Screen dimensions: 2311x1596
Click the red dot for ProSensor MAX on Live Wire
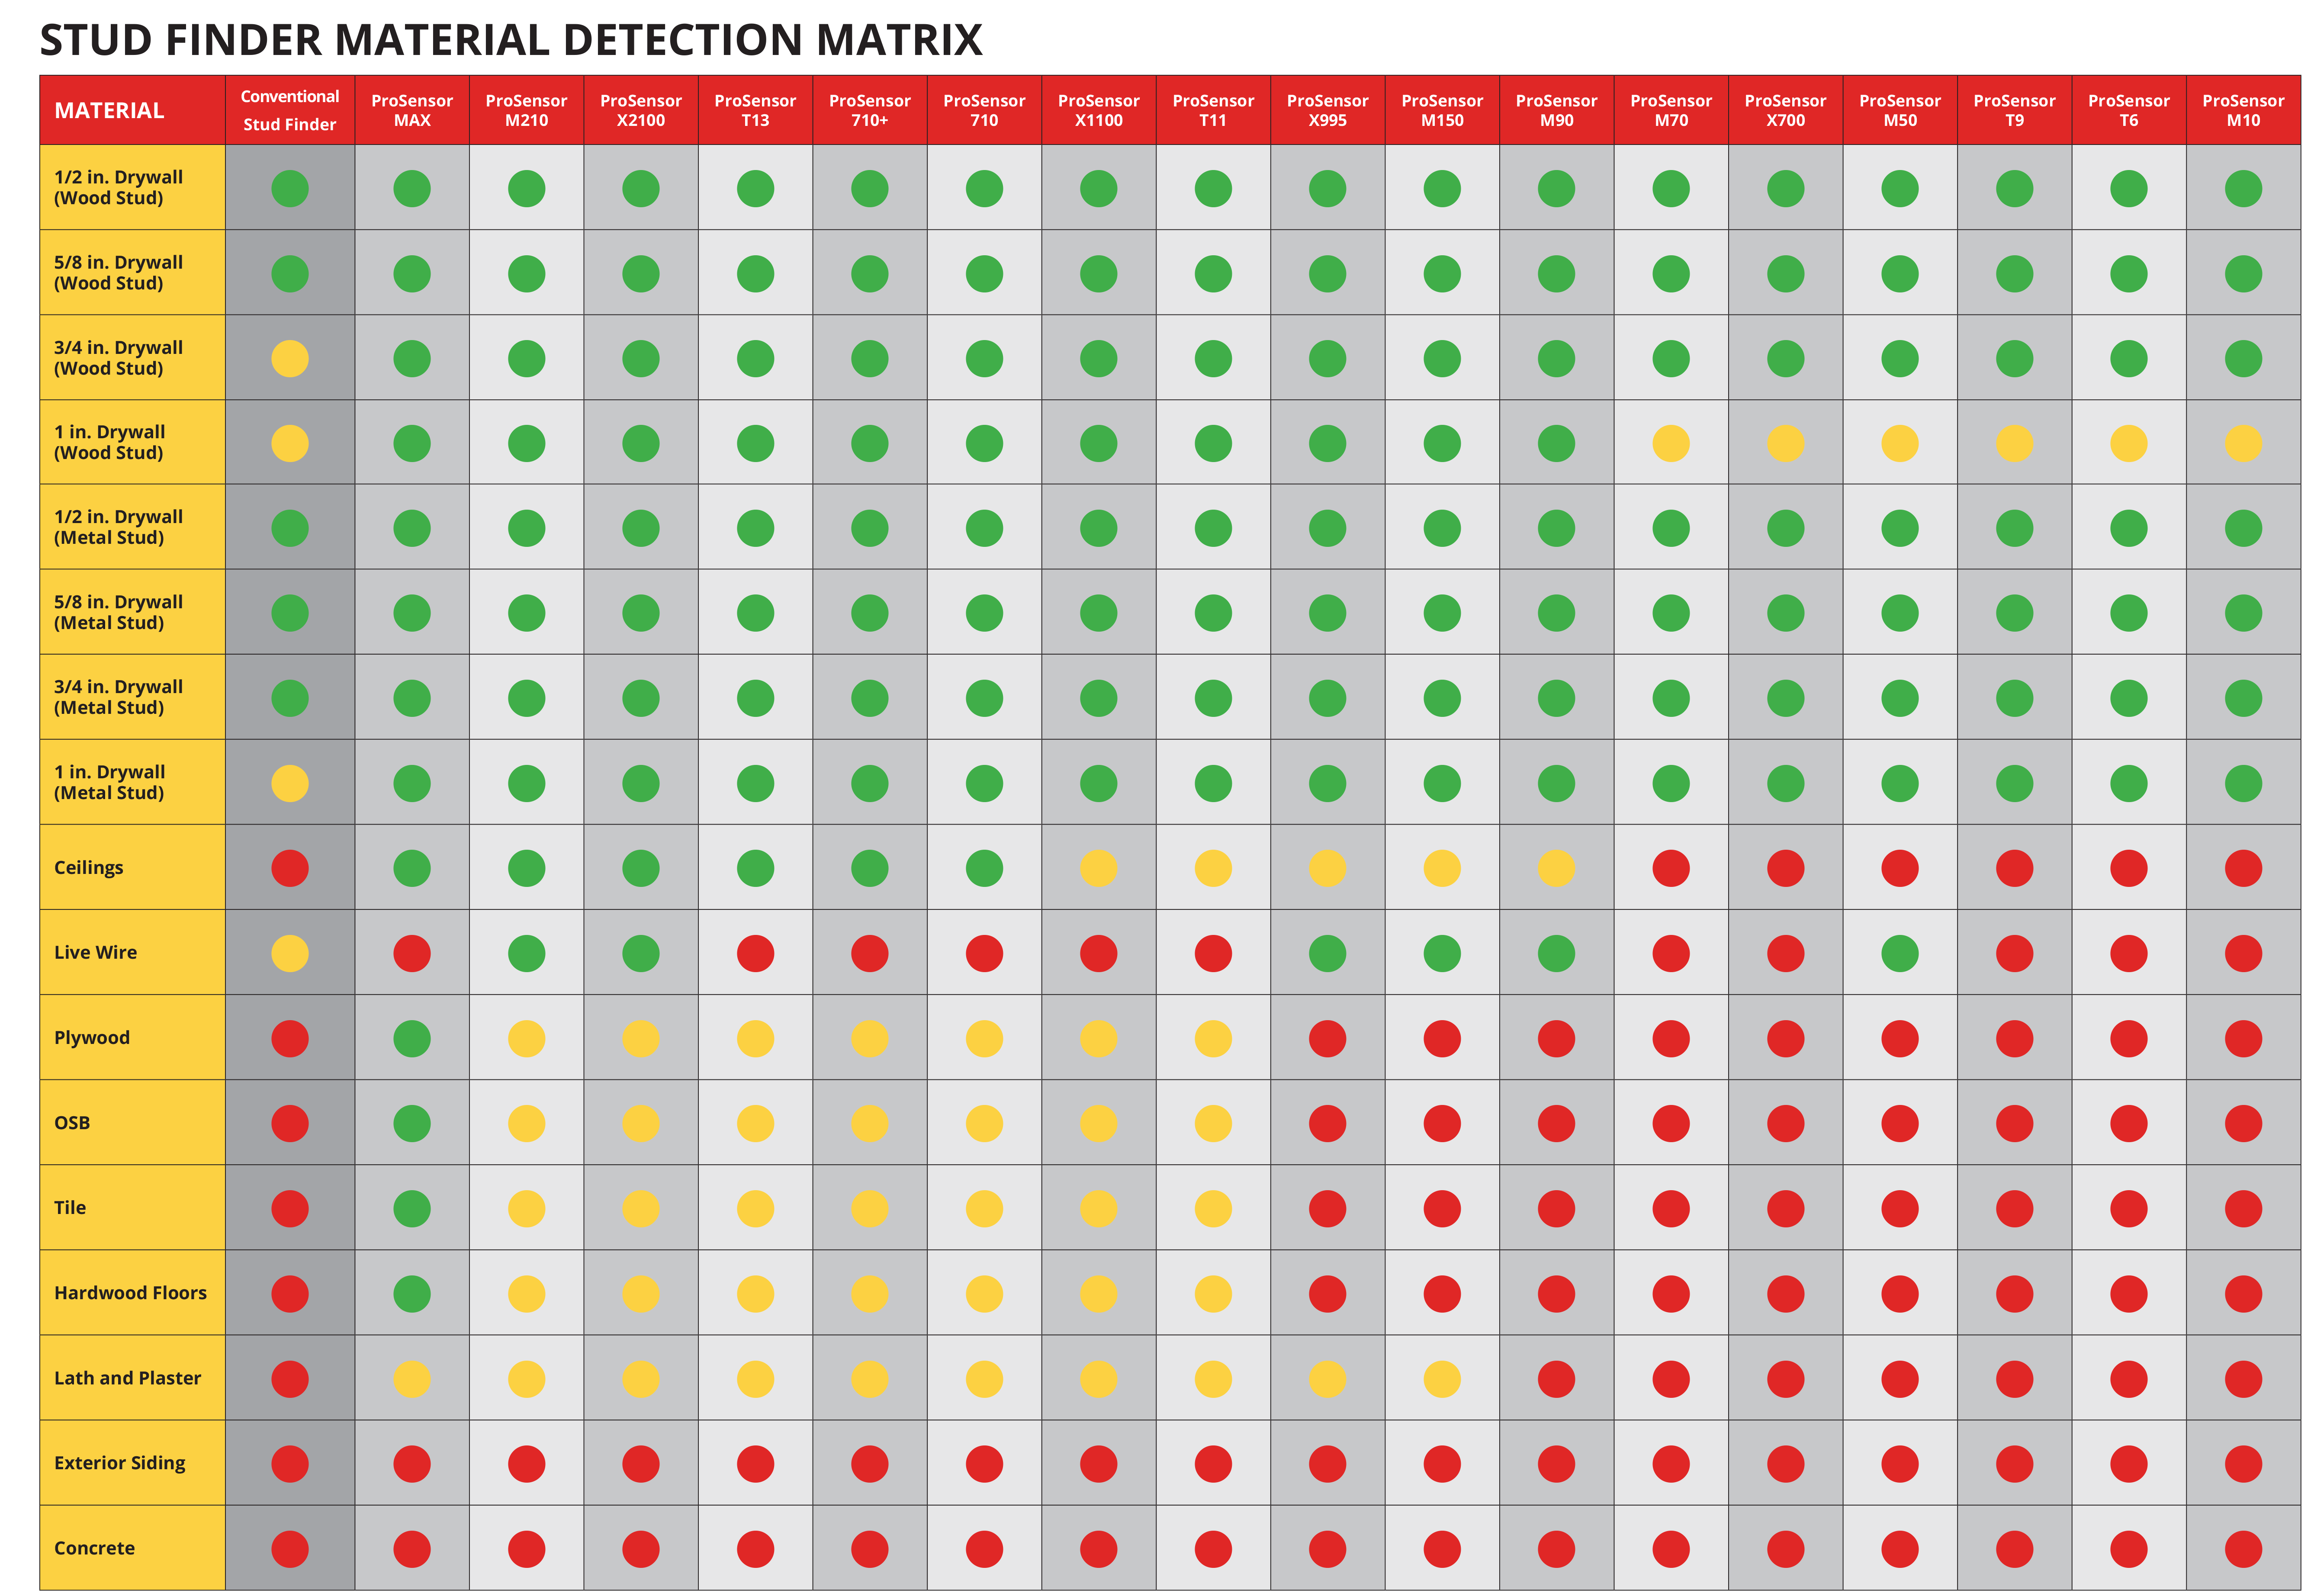click(412, 953)
